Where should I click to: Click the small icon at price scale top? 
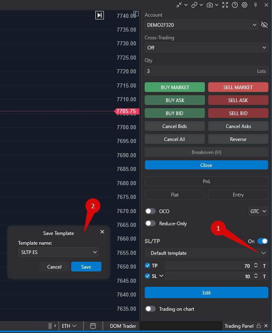(x=136, y=14)
